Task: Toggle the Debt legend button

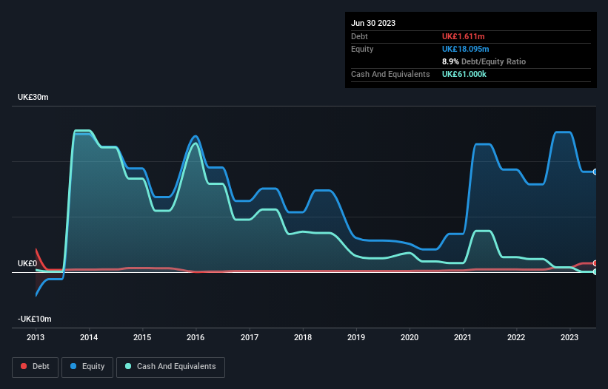Action: pos(35,366)
